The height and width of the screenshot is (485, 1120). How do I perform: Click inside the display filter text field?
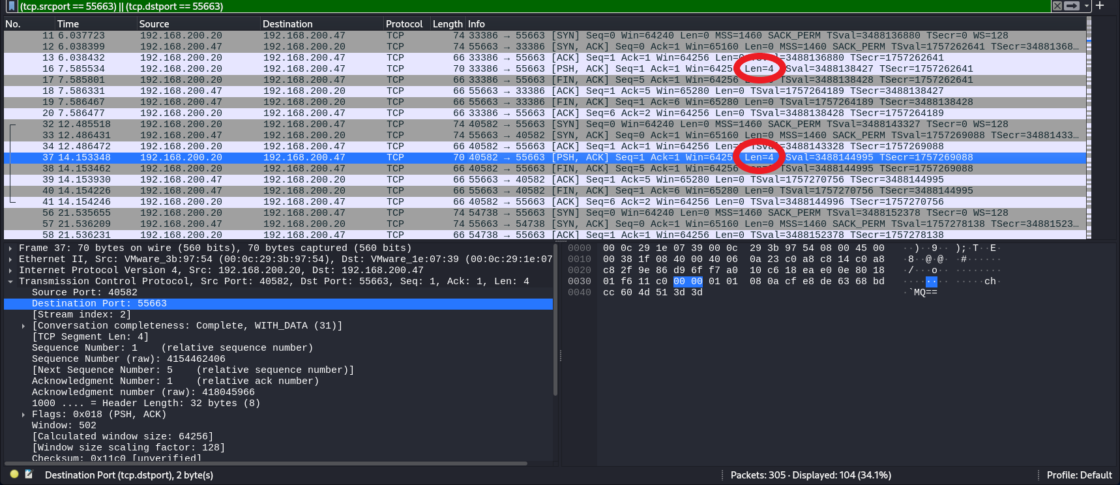[x=522, y=7]
